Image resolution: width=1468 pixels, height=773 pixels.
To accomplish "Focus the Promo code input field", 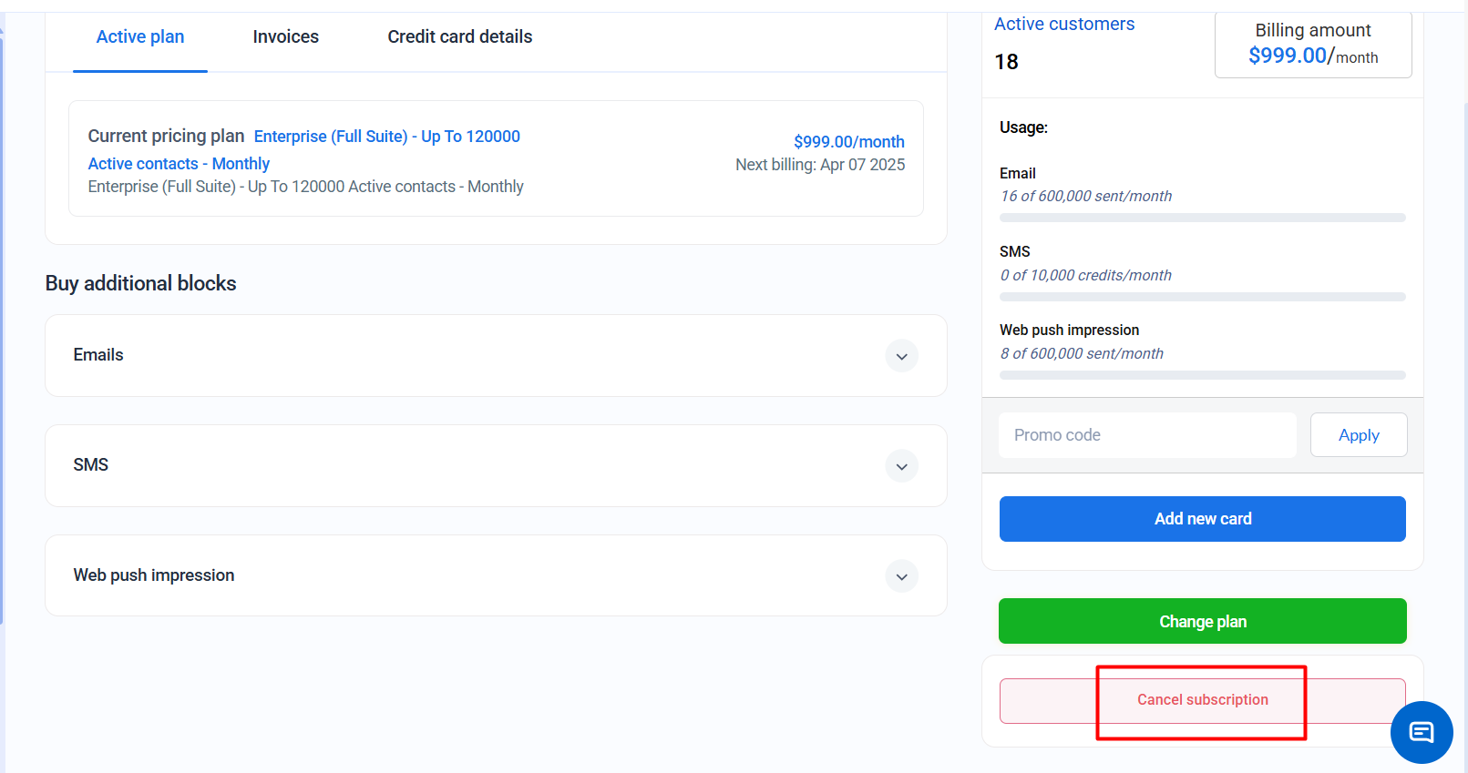I will [1146, 435].
